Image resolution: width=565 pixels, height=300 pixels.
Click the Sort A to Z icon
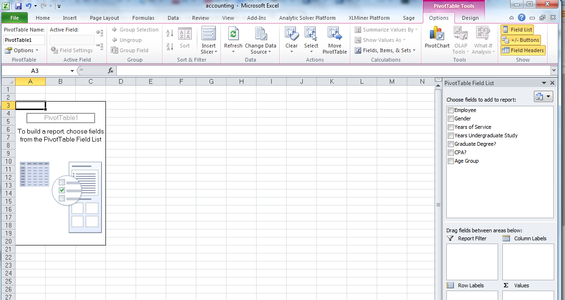[170, 33]
